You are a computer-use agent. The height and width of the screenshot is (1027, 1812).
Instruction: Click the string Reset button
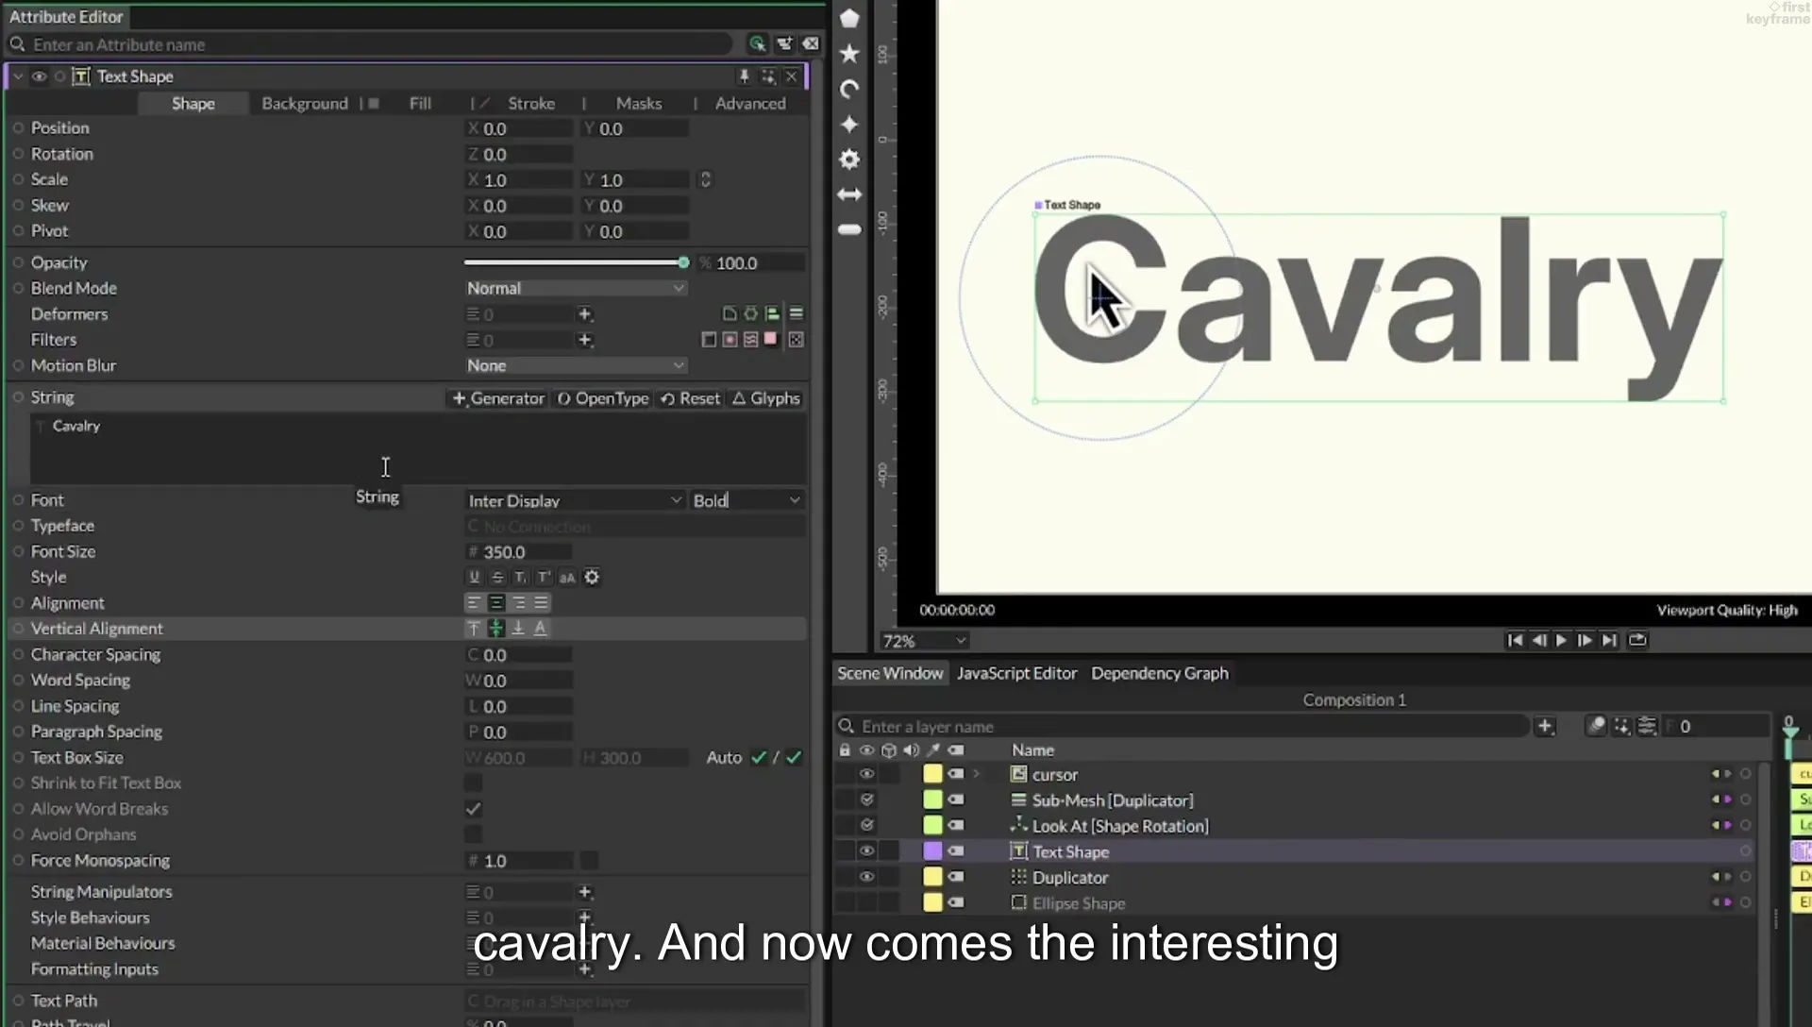690,398
